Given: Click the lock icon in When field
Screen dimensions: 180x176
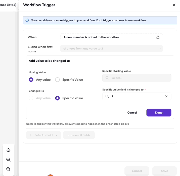Looking at the screenshot, I should 158,37.
